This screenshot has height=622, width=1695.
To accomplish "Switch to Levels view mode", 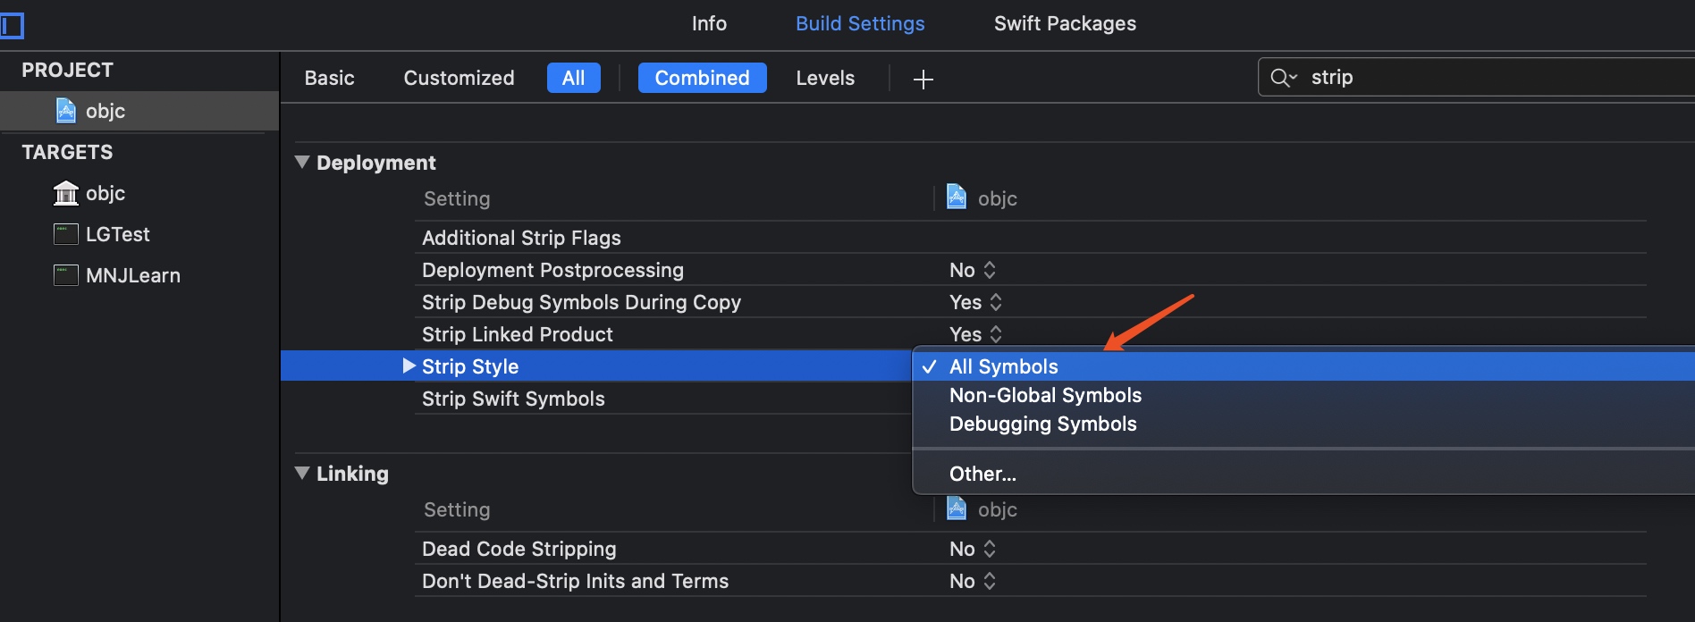I will (x=825, y=78).
